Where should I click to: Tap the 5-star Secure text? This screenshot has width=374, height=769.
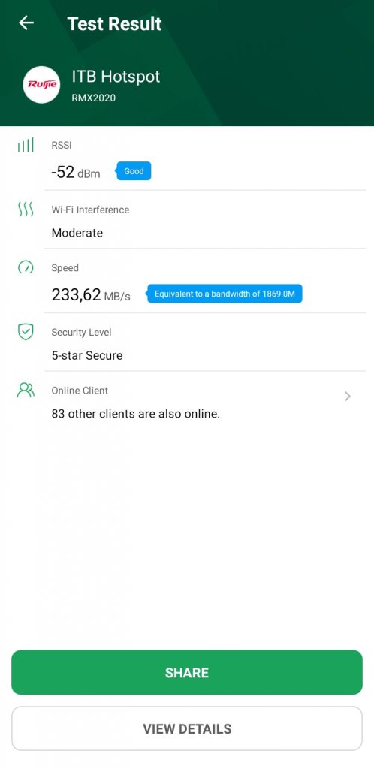click(x=87, y=355)
